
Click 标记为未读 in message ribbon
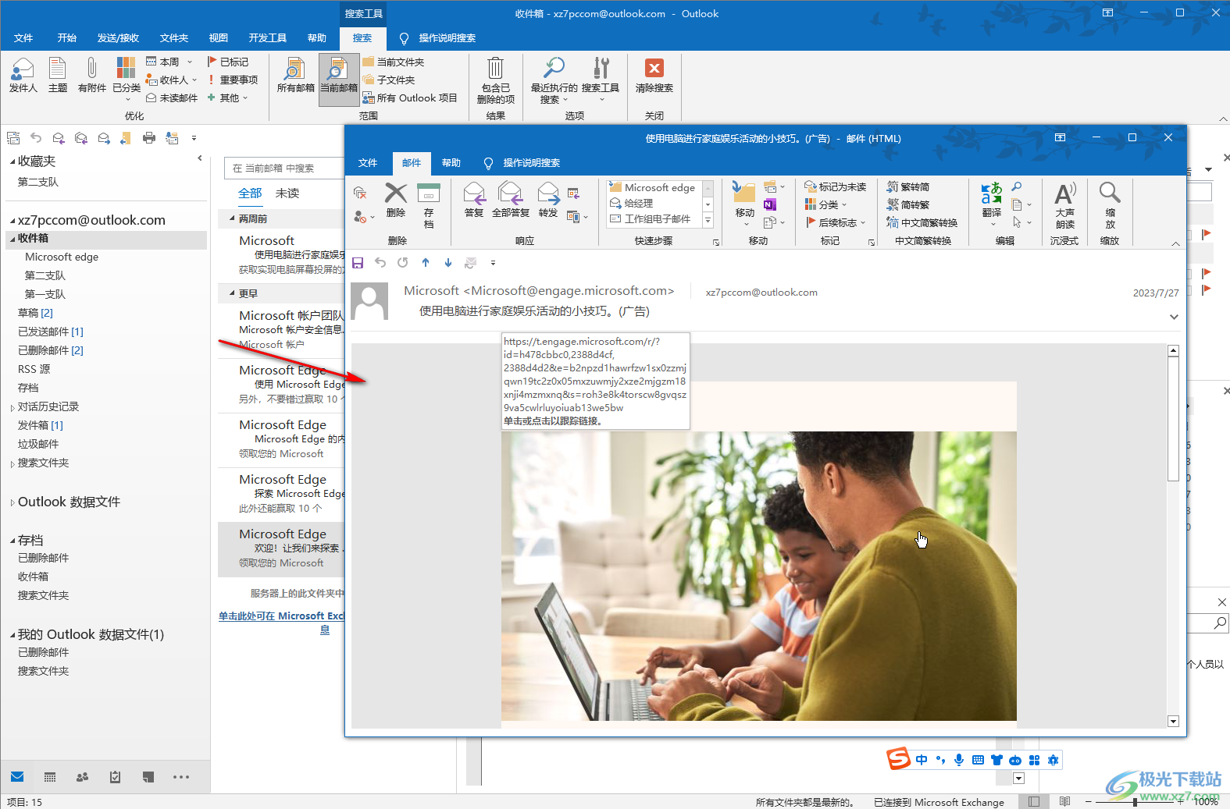click(x=836, y=187)
